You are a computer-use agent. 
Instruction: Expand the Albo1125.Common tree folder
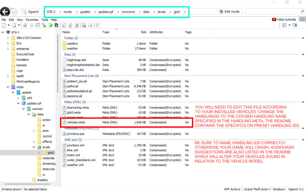point(8,38)
